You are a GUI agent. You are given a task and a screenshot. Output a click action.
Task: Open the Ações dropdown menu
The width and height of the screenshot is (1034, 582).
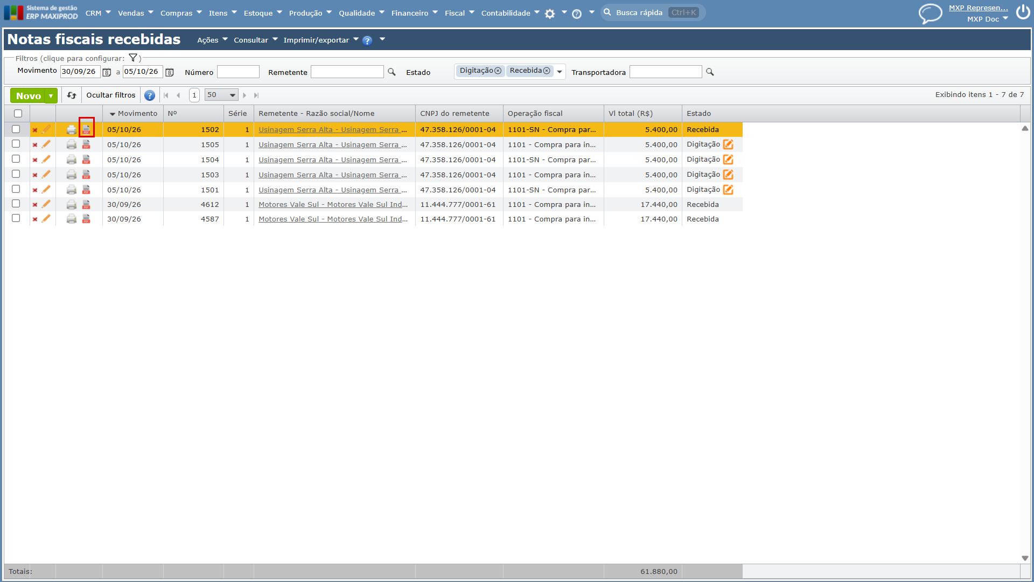[x=213, y=40]
